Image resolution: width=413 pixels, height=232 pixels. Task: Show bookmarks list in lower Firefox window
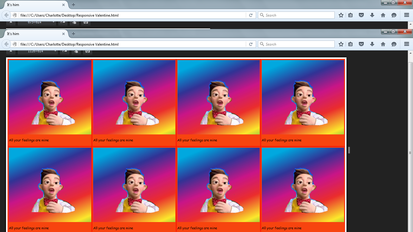pyautogui.click(x=350, y=44)
